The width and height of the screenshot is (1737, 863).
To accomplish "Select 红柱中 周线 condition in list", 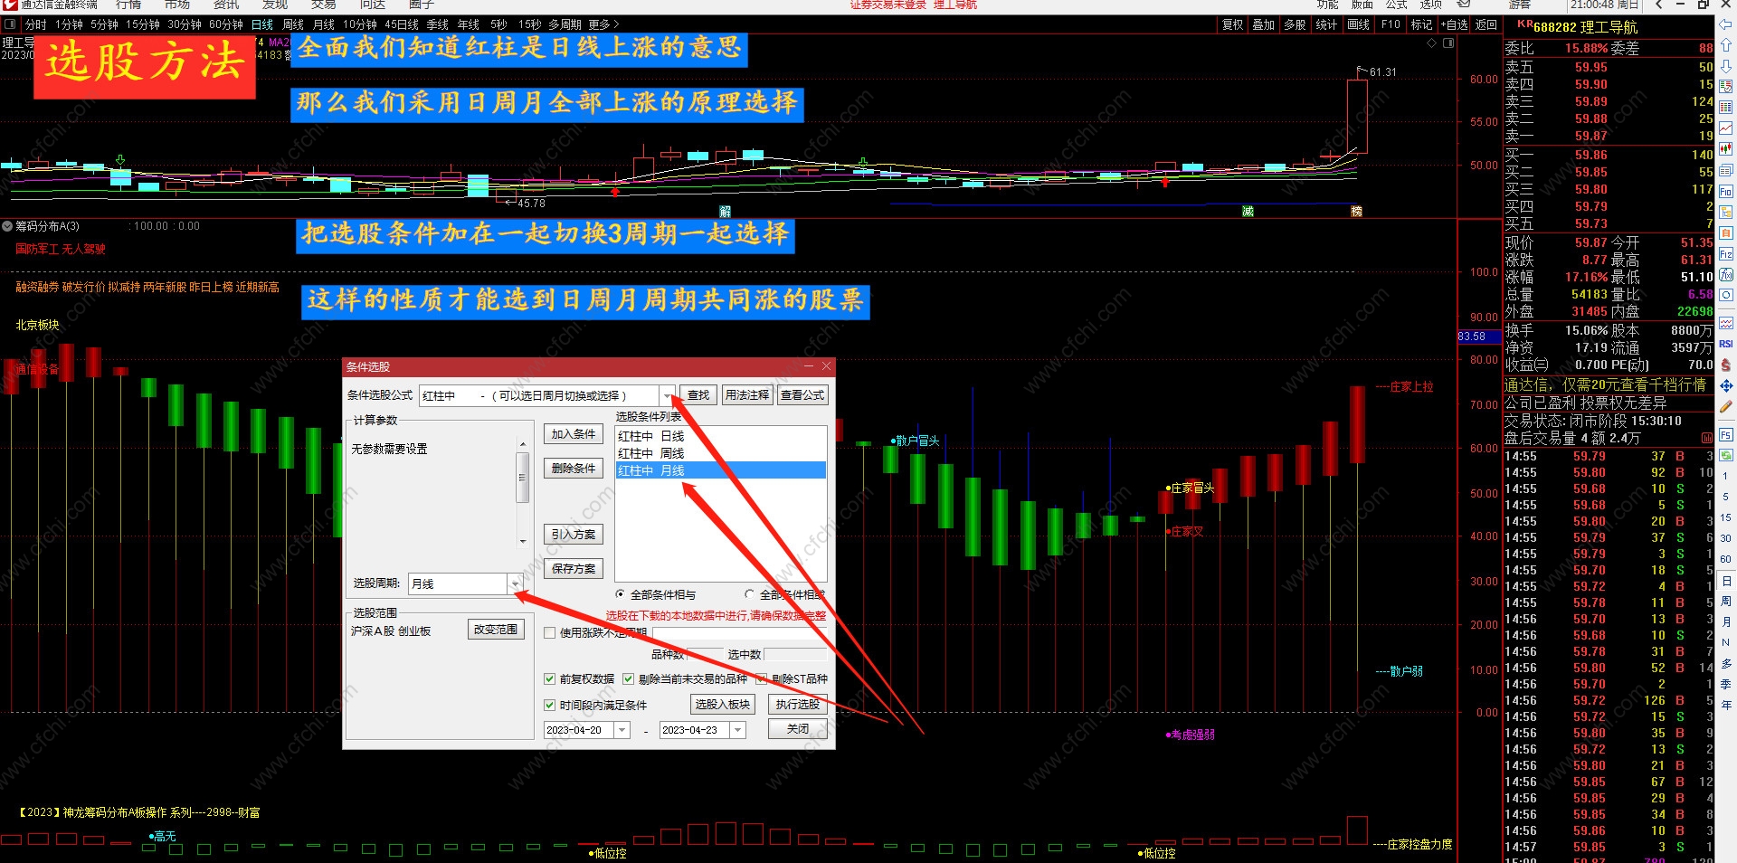I will 720,453.
